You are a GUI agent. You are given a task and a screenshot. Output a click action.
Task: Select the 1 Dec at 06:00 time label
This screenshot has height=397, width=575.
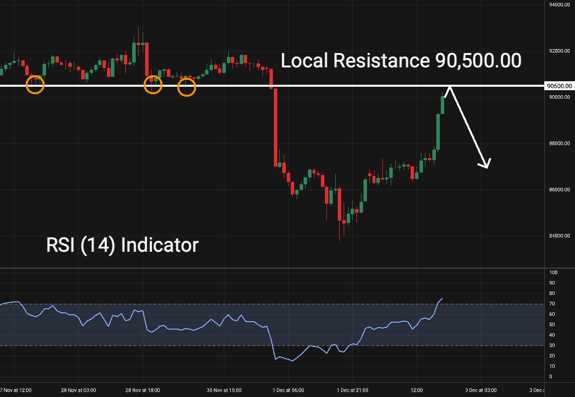[288, 391]
